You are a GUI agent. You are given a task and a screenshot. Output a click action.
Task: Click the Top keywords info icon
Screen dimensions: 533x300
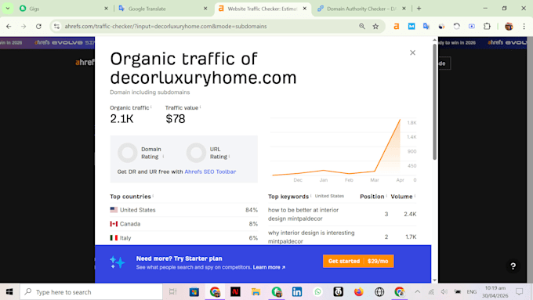(x=310, y=196)
